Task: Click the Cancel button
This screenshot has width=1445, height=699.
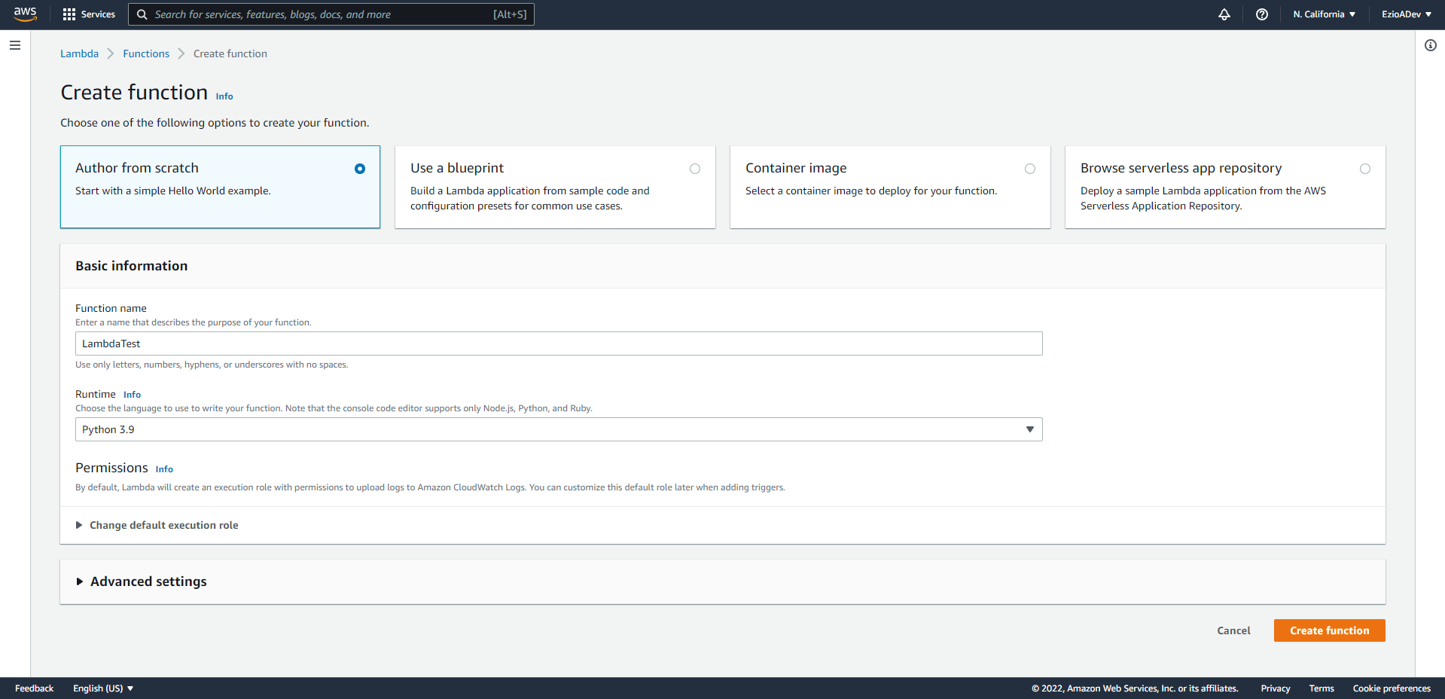Action: (1233, 630)
